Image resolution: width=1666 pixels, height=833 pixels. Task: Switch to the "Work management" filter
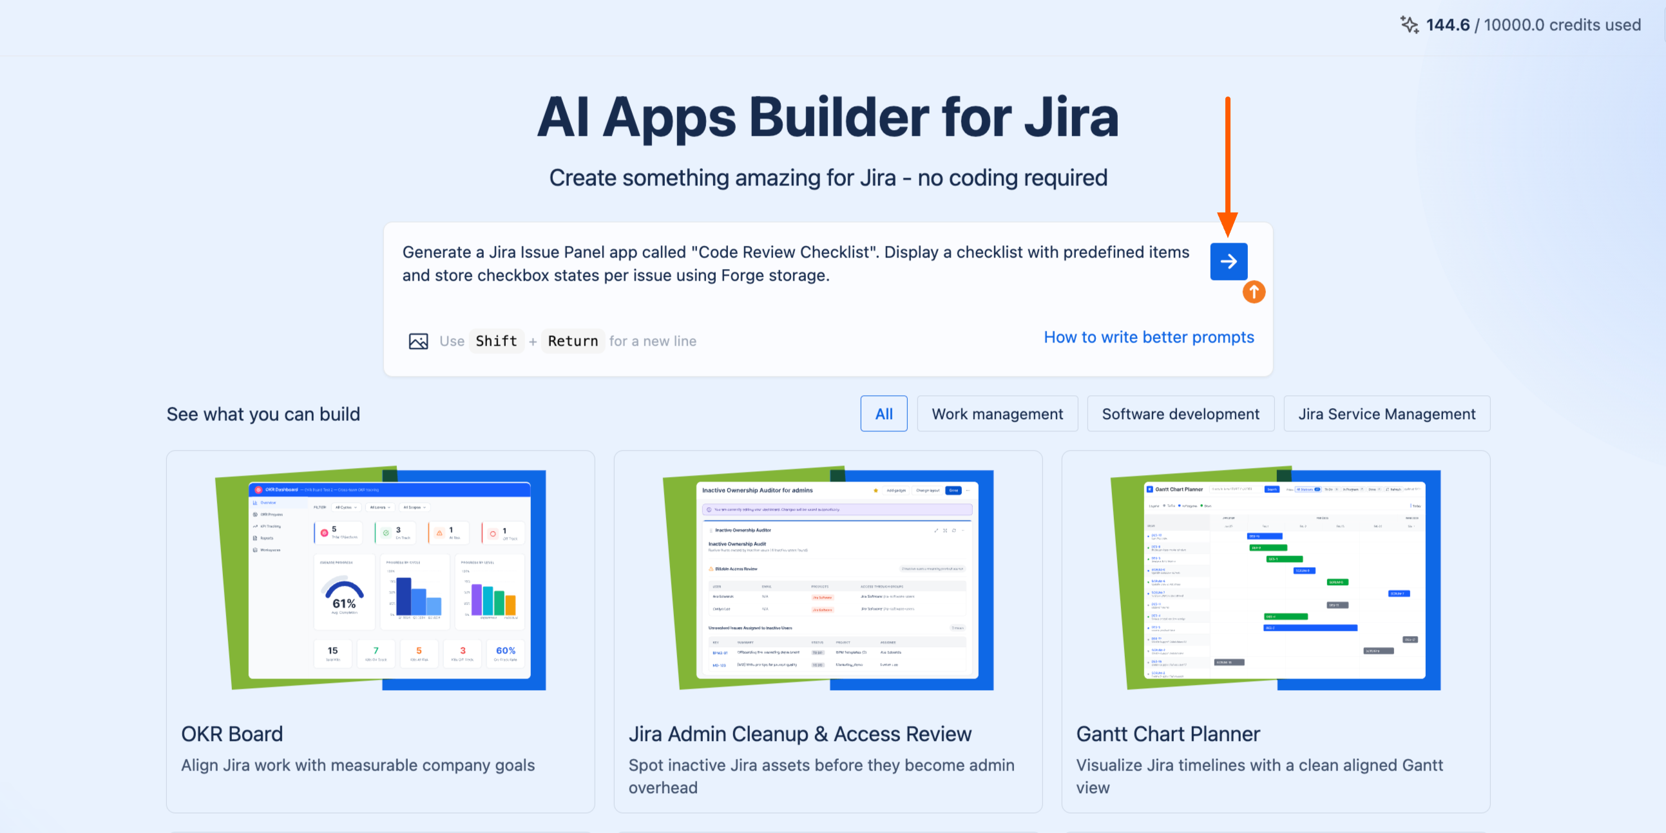(997, 413)
